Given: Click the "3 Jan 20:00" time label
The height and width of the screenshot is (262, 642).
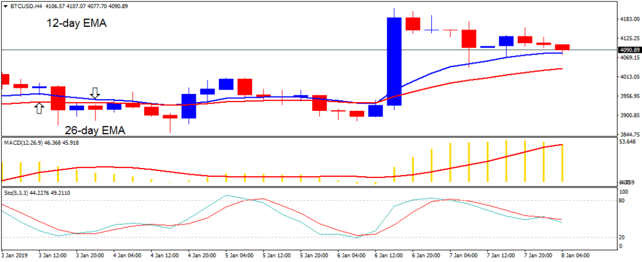Looking at the screenshot, I should pos(91,256).
